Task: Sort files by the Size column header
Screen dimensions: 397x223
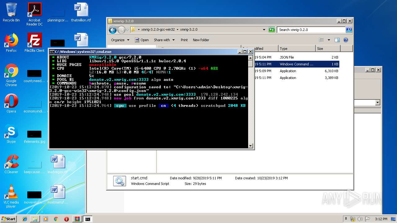Action: pos(328,49)
